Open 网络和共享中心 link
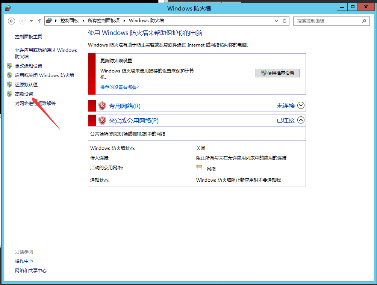This screenshot has height=285, width=377. 31,270
